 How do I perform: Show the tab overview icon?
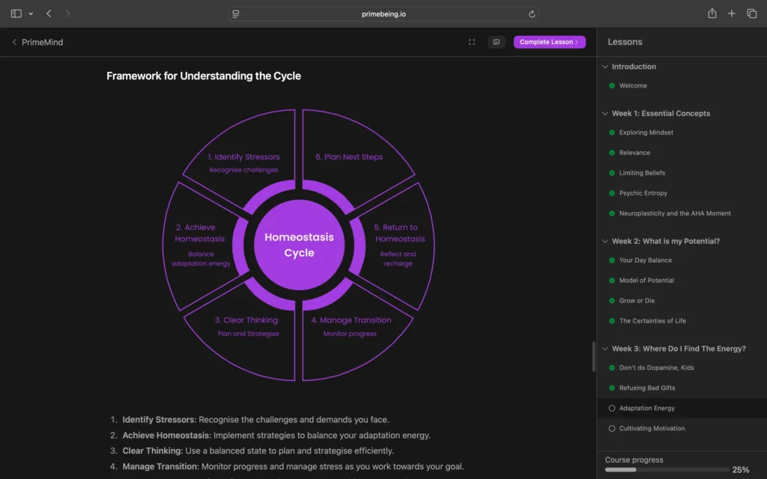[x=752, y=13]
